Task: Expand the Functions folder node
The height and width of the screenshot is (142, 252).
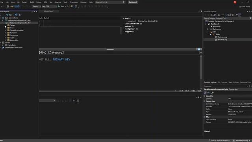Action: 5,33
